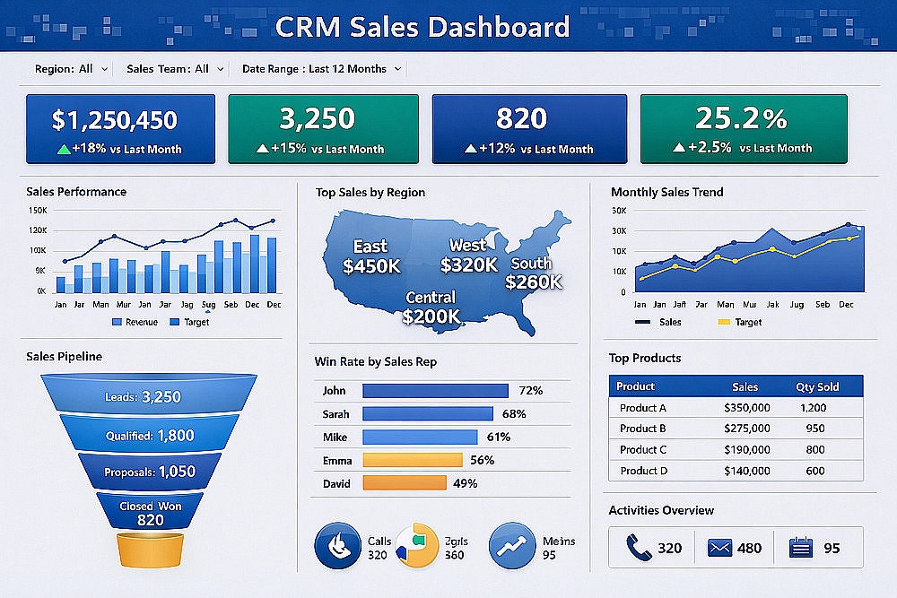Click the $140,000 sales cell
The image size is (897, 598).
coord(746,471)
